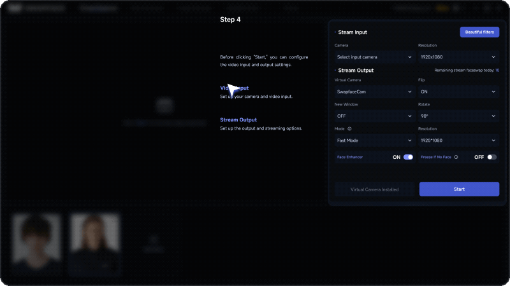Click the Stream Output section heading in settings
Viewport: 510px width, 286px height.
point(356,71)
